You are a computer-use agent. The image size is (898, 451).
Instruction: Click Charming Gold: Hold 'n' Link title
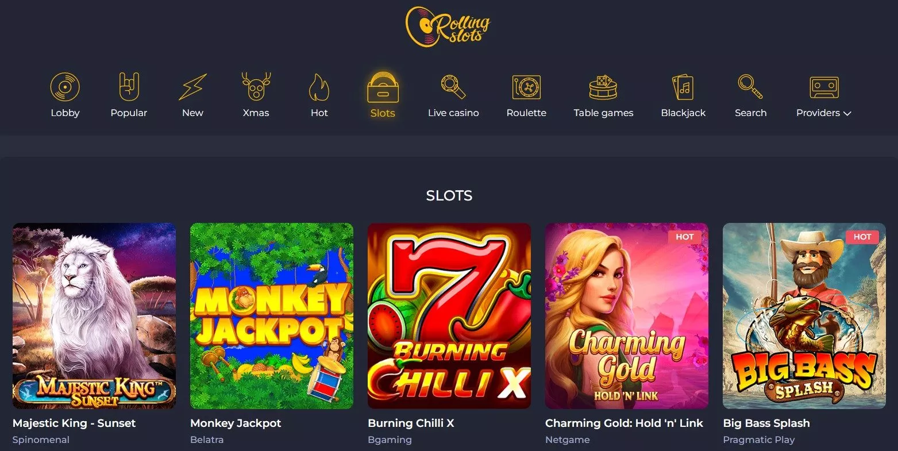(x=624, y=423)
